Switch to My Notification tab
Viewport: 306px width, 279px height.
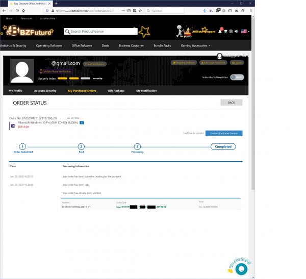tap(146, 91)
